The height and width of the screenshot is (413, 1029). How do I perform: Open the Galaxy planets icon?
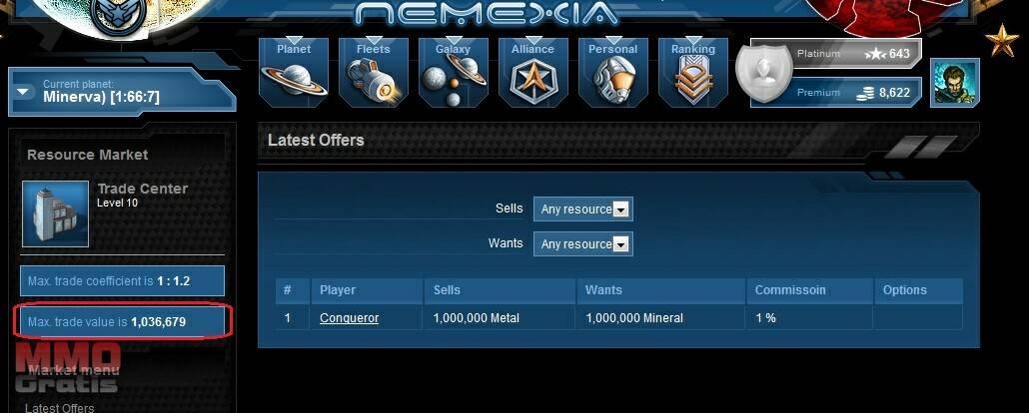(x=454, y=72)
